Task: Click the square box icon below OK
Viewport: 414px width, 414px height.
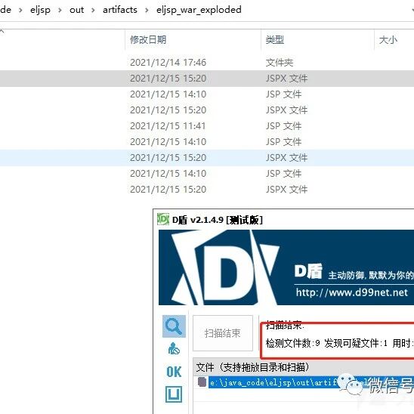Action: pos(174,394)
